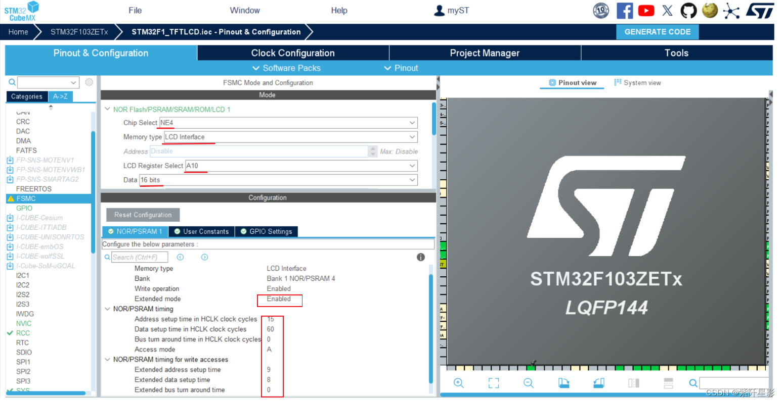Open category settings gear icon

tap(89, 82)
